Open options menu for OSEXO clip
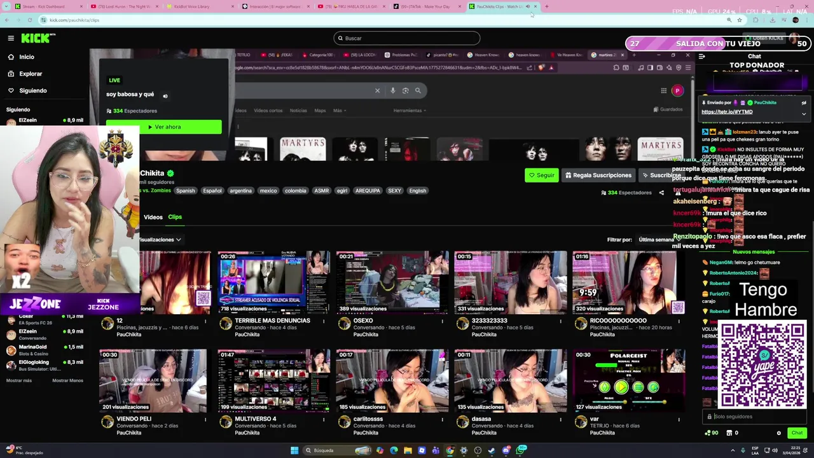Screen dimensions: 814x458 point(442,321)
